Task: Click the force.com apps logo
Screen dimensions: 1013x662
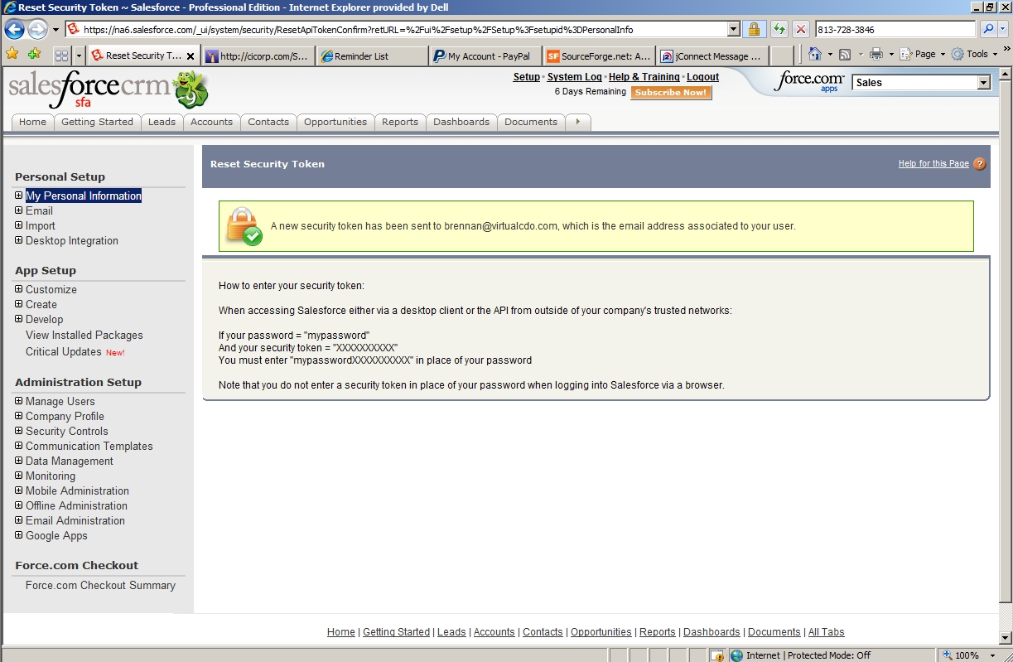Action: [x=809, y=81]
